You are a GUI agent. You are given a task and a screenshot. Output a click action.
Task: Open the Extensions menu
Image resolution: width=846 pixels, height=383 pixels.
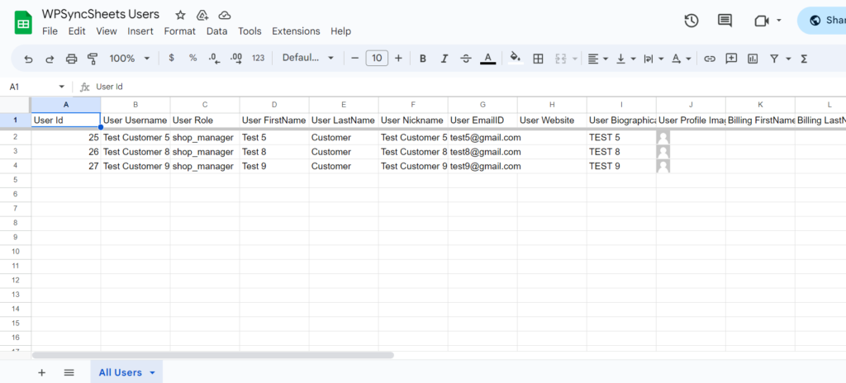click(x=296, y=31)
